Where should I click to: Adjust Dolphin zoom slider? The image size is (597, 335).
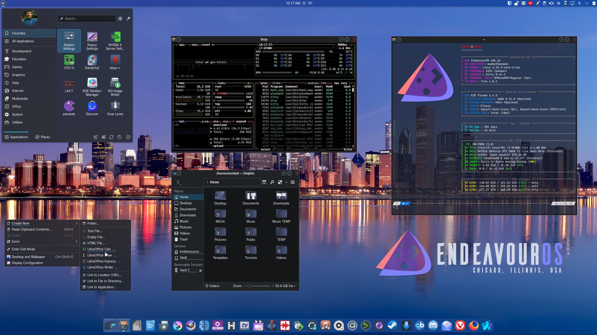coord(257,286)
